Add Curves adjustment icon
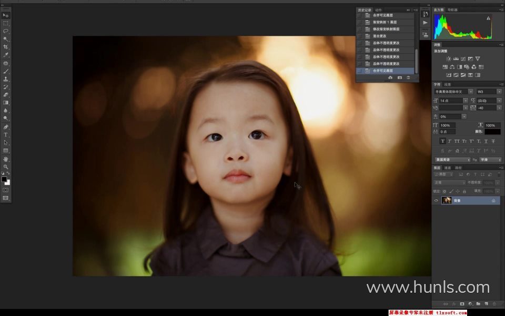 coord(463,58)
